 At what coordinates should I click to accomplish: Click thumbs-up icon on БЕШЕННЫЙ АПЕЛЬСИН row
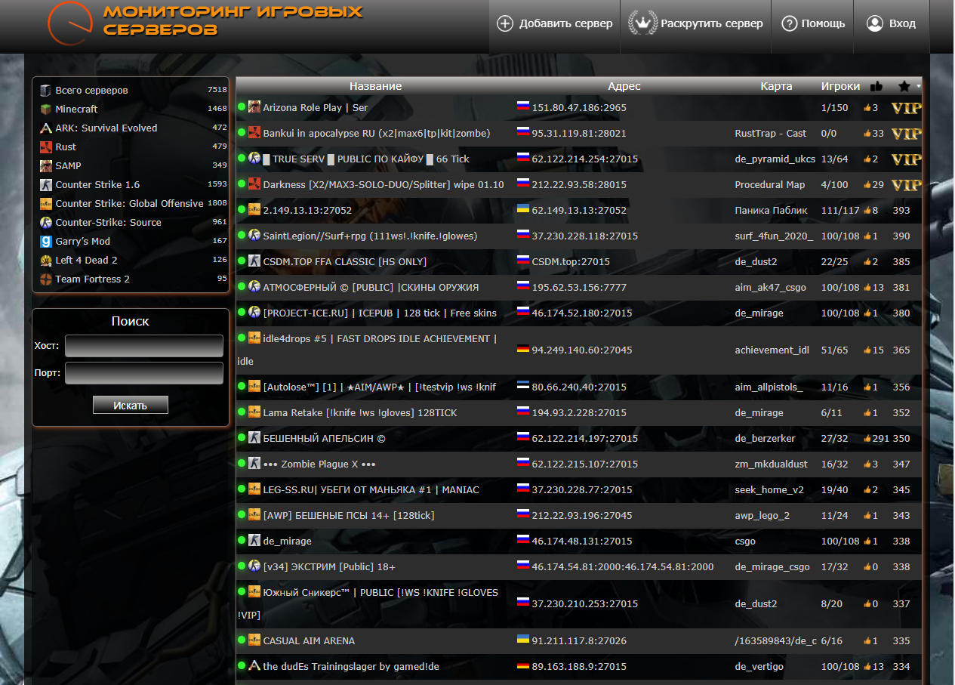click(x=867, y=439)
